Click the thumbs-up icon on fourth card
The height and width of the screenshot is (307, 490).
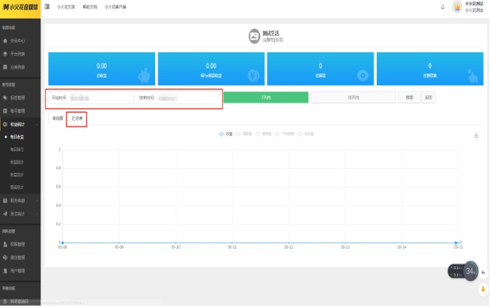(472, 76)
